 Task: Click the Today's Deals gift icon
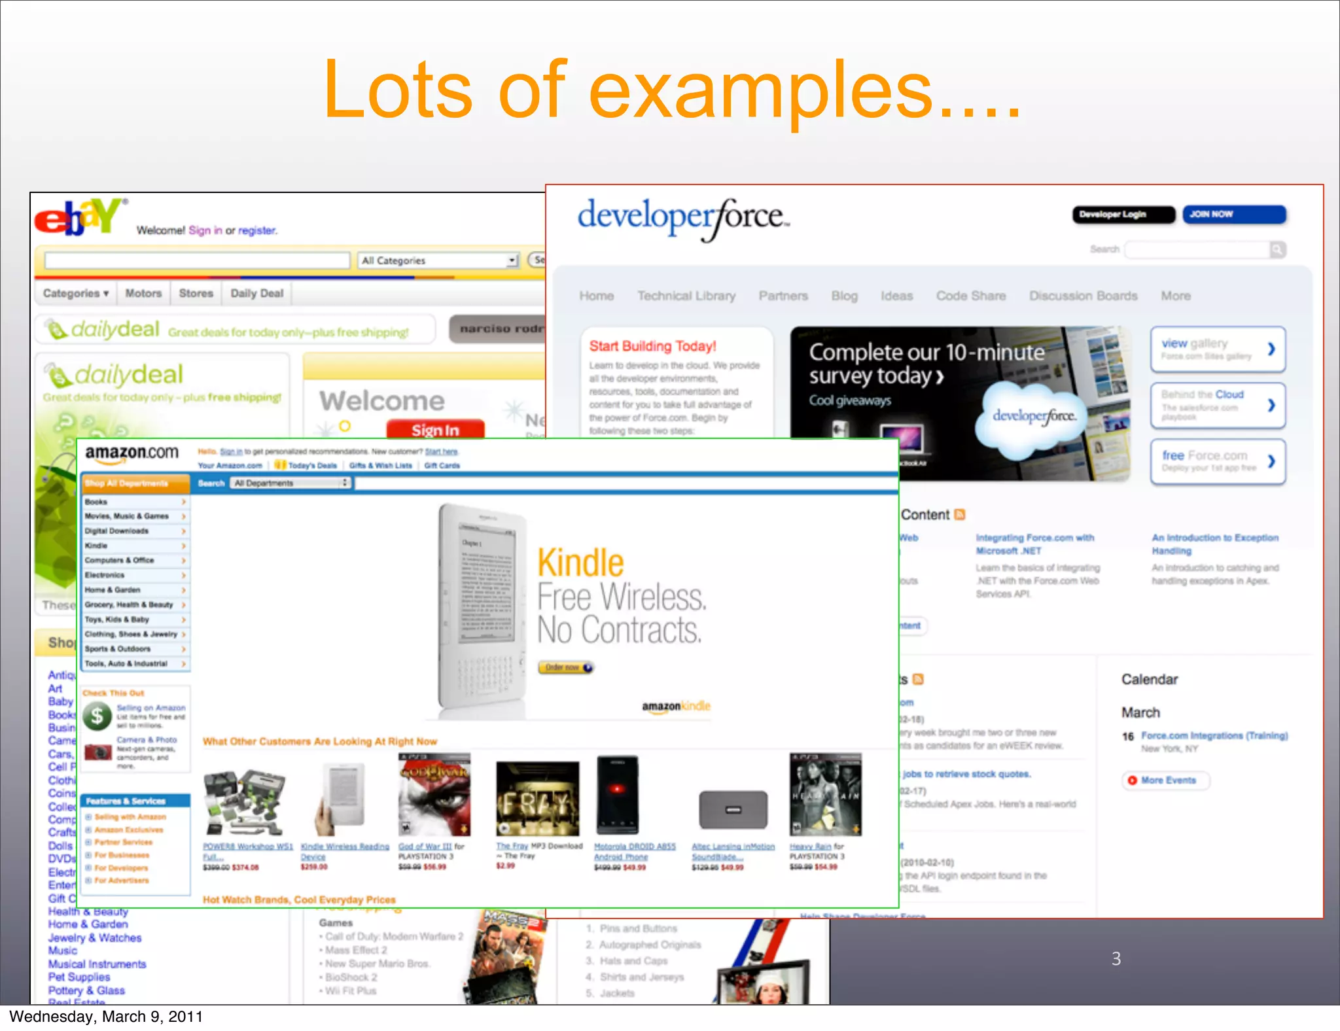click(x=280, y=465)
